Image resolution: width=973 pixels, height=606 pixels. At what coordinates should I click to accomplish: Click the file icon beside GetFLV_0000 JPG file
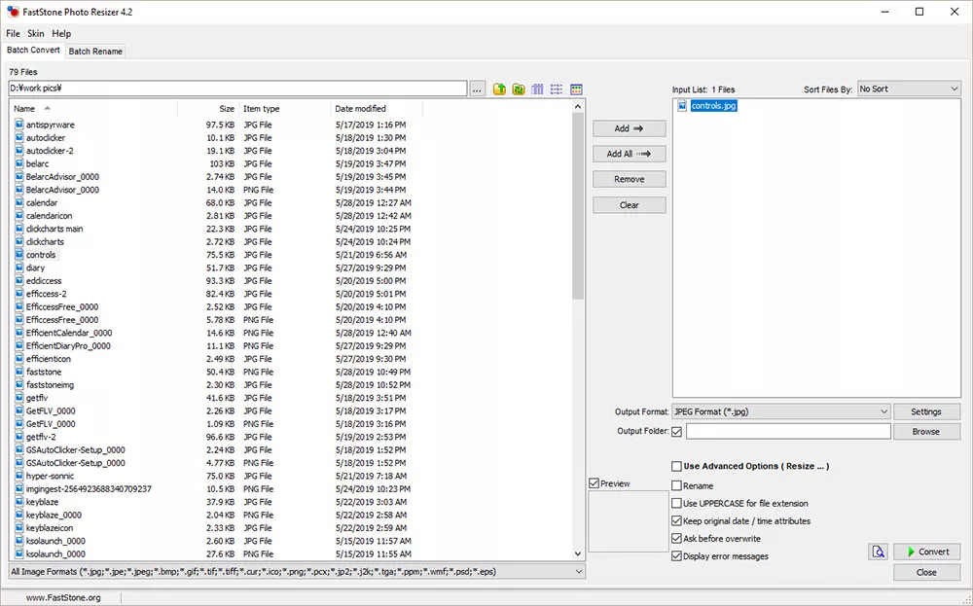19,411
